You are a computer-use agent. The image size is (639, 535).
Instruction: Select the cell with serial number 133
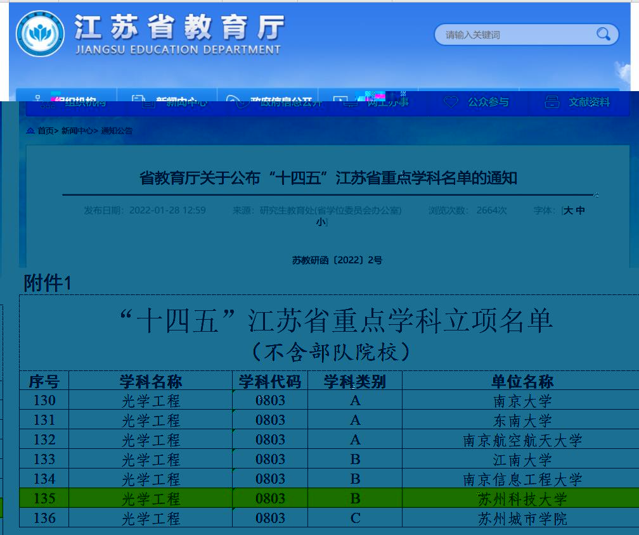click(44, 459)
